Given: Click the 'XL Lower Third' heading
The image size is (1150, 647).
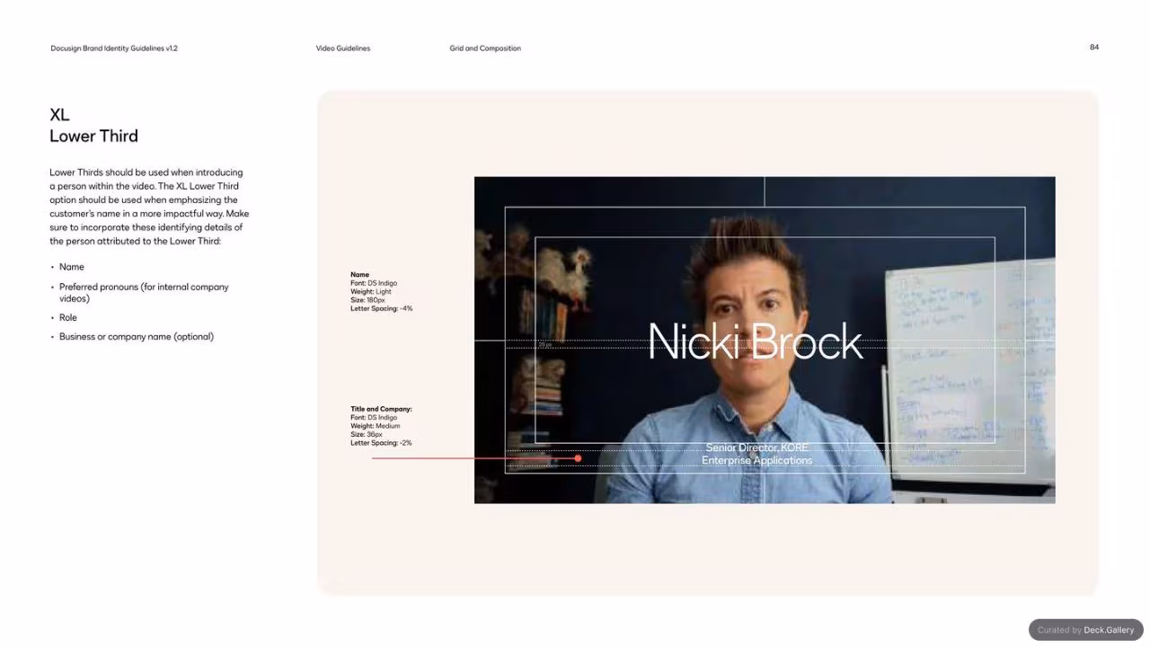Looking at the screenshot, I should tap(93, 126).
